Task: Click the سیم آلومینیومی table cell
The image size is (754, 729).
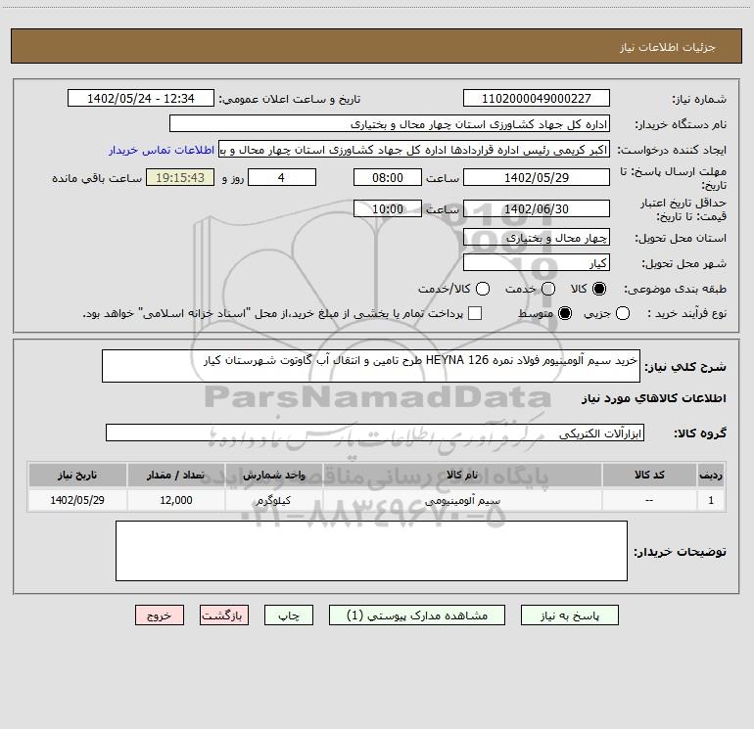Action: 462,500
